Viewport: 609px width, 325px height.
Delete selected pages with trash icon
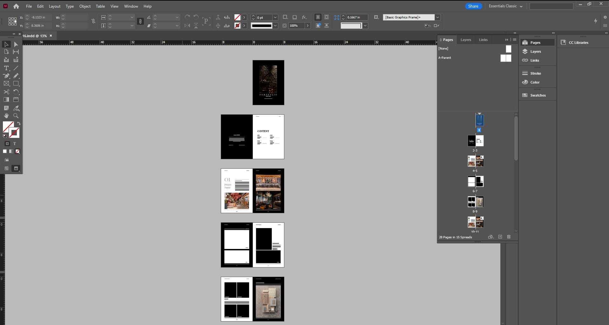[x=509, y=237]
